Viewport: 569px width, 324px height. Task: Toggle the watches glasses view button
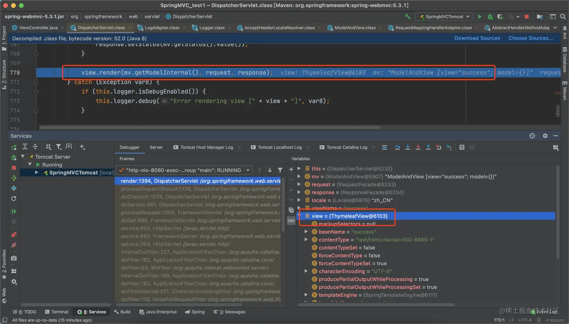pos(291,221)
